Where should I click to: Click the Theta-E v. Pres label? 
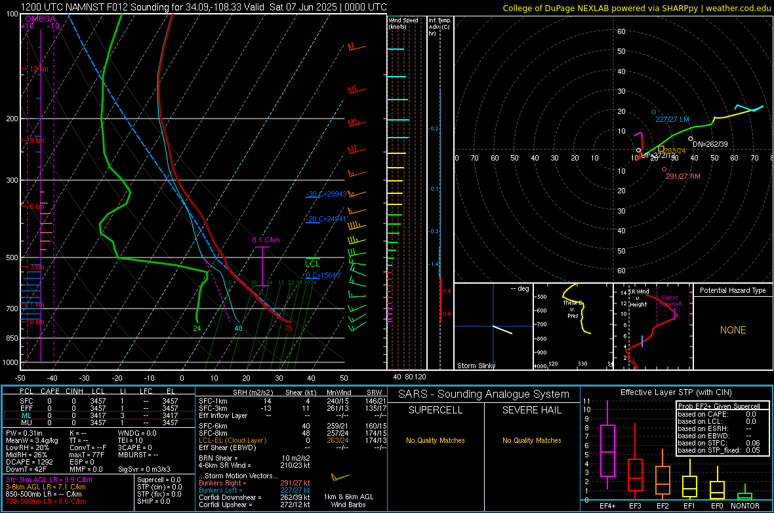pyautogui.click(x=573, y=309)
